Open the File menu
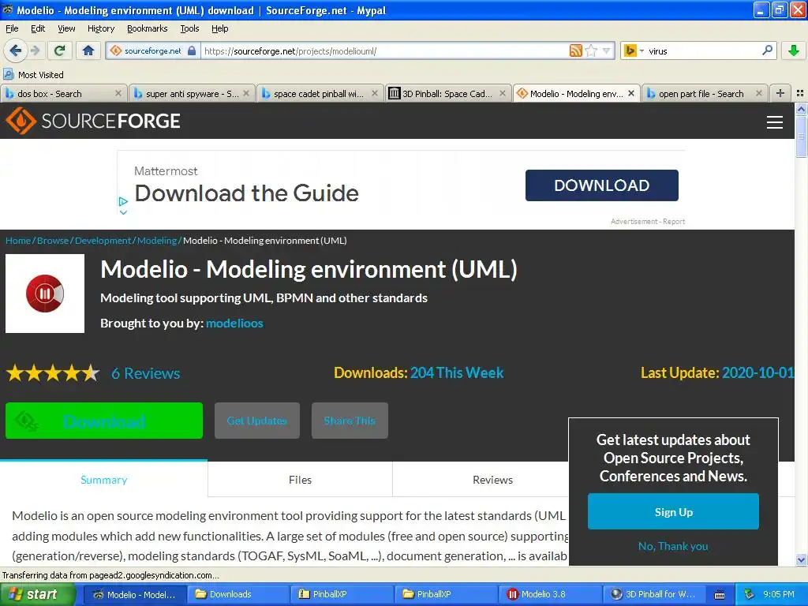 12,28
